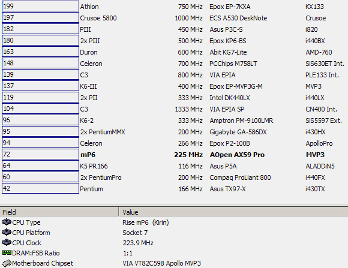The height and width of the screenshot is (268, 348).
Task: Click the 2x PentiumMMX entry
Action: pos(103,132)
